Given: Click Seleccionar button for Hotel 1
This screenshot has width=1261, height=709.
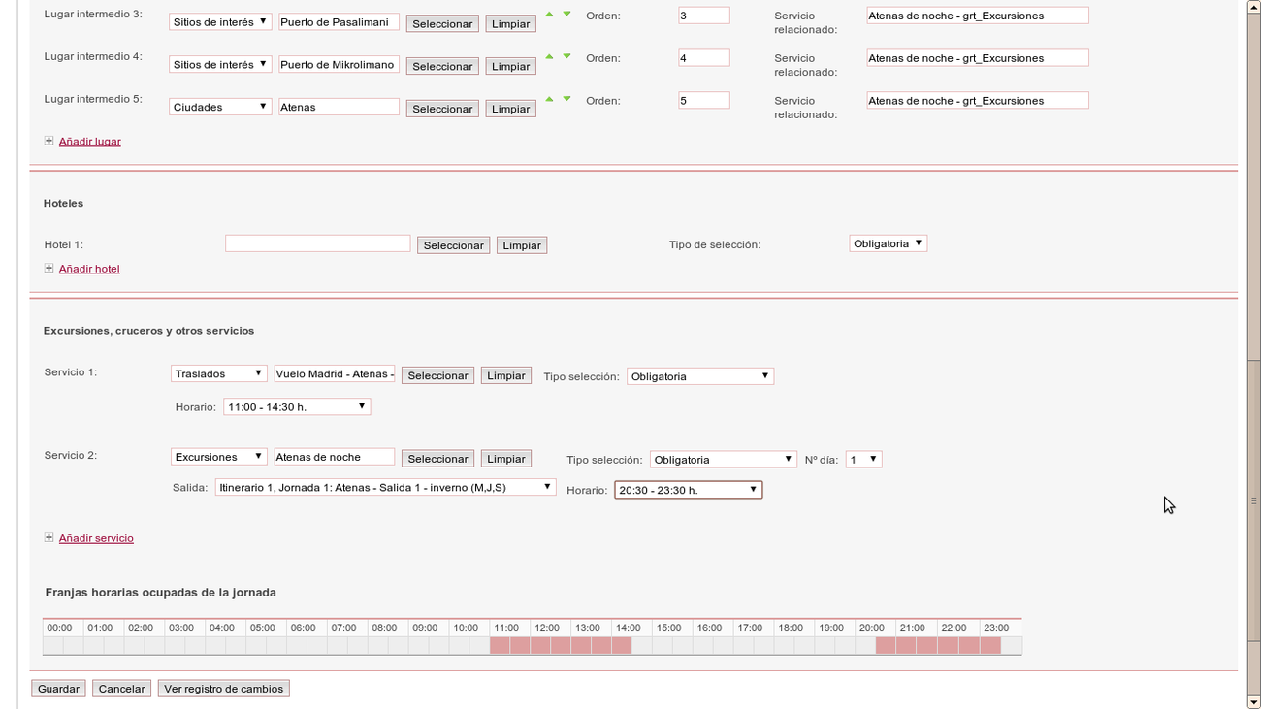Looking at the screenshot, I should (453, 244).
